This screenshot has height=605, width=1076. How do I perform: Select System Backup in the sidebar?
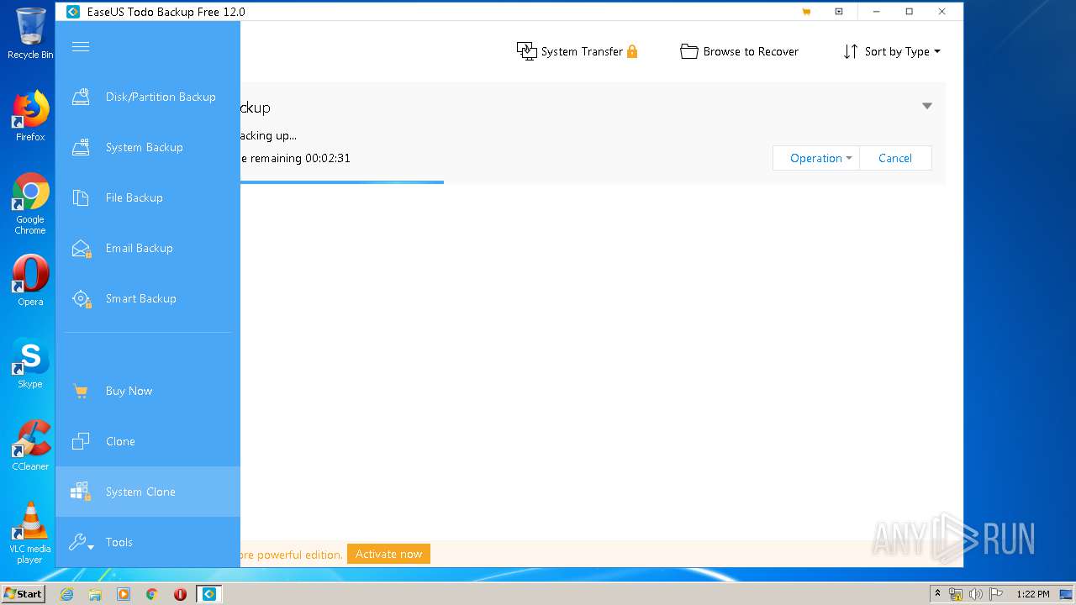click(148, 147)
